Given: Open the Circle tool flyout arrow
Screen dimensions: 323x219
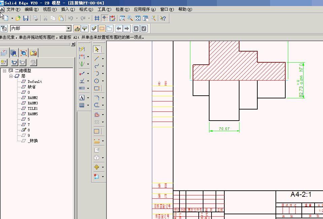Looking at the screenshot, I should 103,81.
